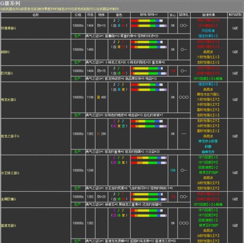Click the three-slot icon in the 蓝速龙笛G row
Screen dimensions: 244x243
coord(184,223)
